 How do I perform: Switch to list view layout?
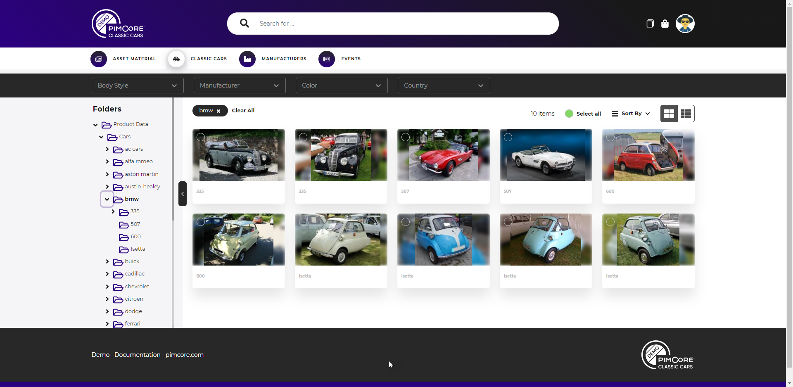[686, 114]
